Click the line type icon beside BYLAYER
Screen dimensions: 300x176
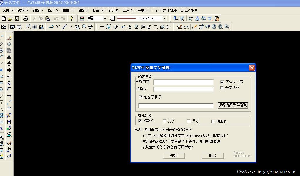click(112, 19)
